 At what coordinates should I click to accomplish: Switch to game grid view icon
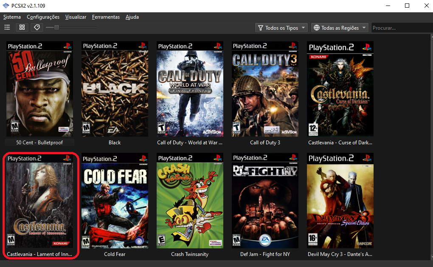(22, 28)
